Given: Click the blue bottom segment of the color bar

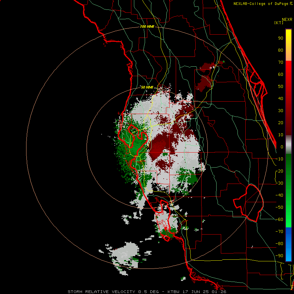Looking at the screenshot, I should click(x=288, y=244).
